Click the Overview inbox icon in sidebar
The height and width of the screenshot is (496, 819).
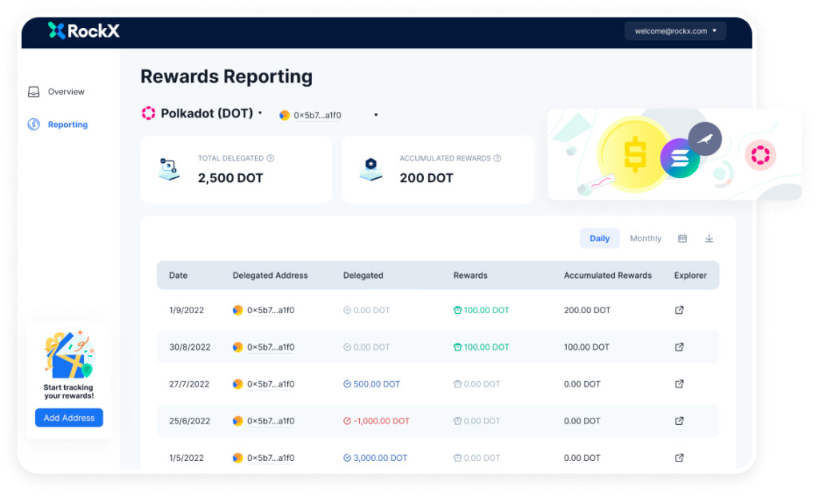click(34, 93)
